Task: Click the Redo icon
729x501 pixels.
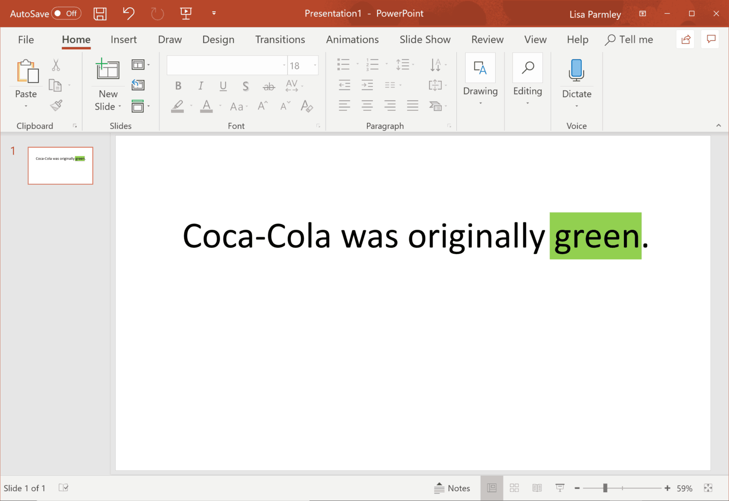Action: click(157, 14)
